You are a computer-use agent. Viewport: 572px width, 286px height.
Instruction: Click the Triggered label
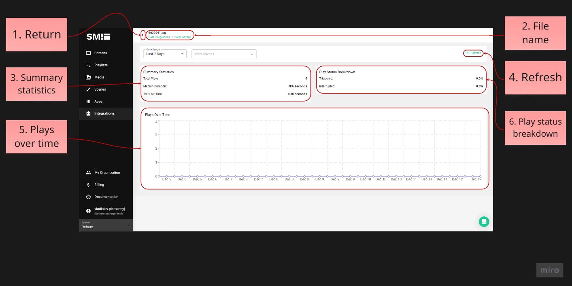(x=326, y=78)
